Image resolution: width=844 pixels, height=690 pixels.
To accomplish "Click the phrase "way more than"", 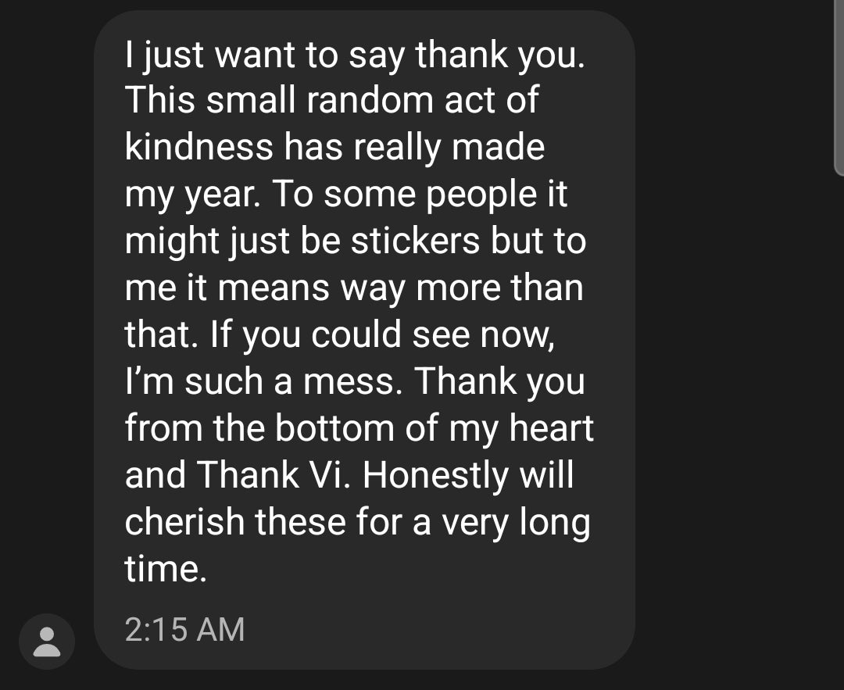I will pyautogui.click(x=460, y=288).
